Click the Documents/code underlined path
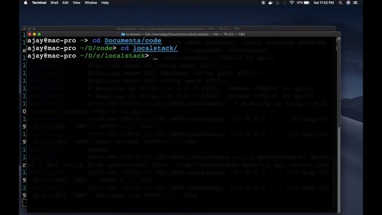The image size is (382, 215). pyautogui.click(x=133, y=41)
